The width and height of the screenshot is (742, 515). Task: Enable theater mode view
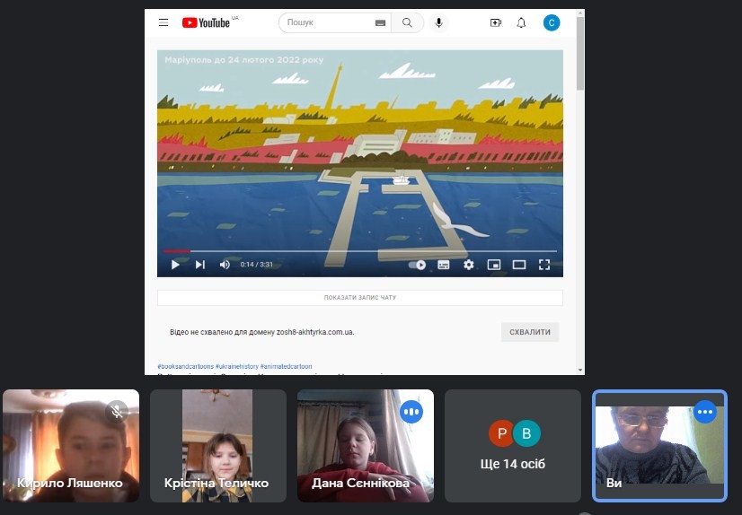click(519, 265)
